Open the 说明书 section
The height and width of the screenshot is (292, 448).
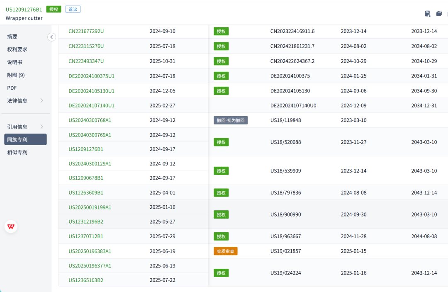(15, 62)
